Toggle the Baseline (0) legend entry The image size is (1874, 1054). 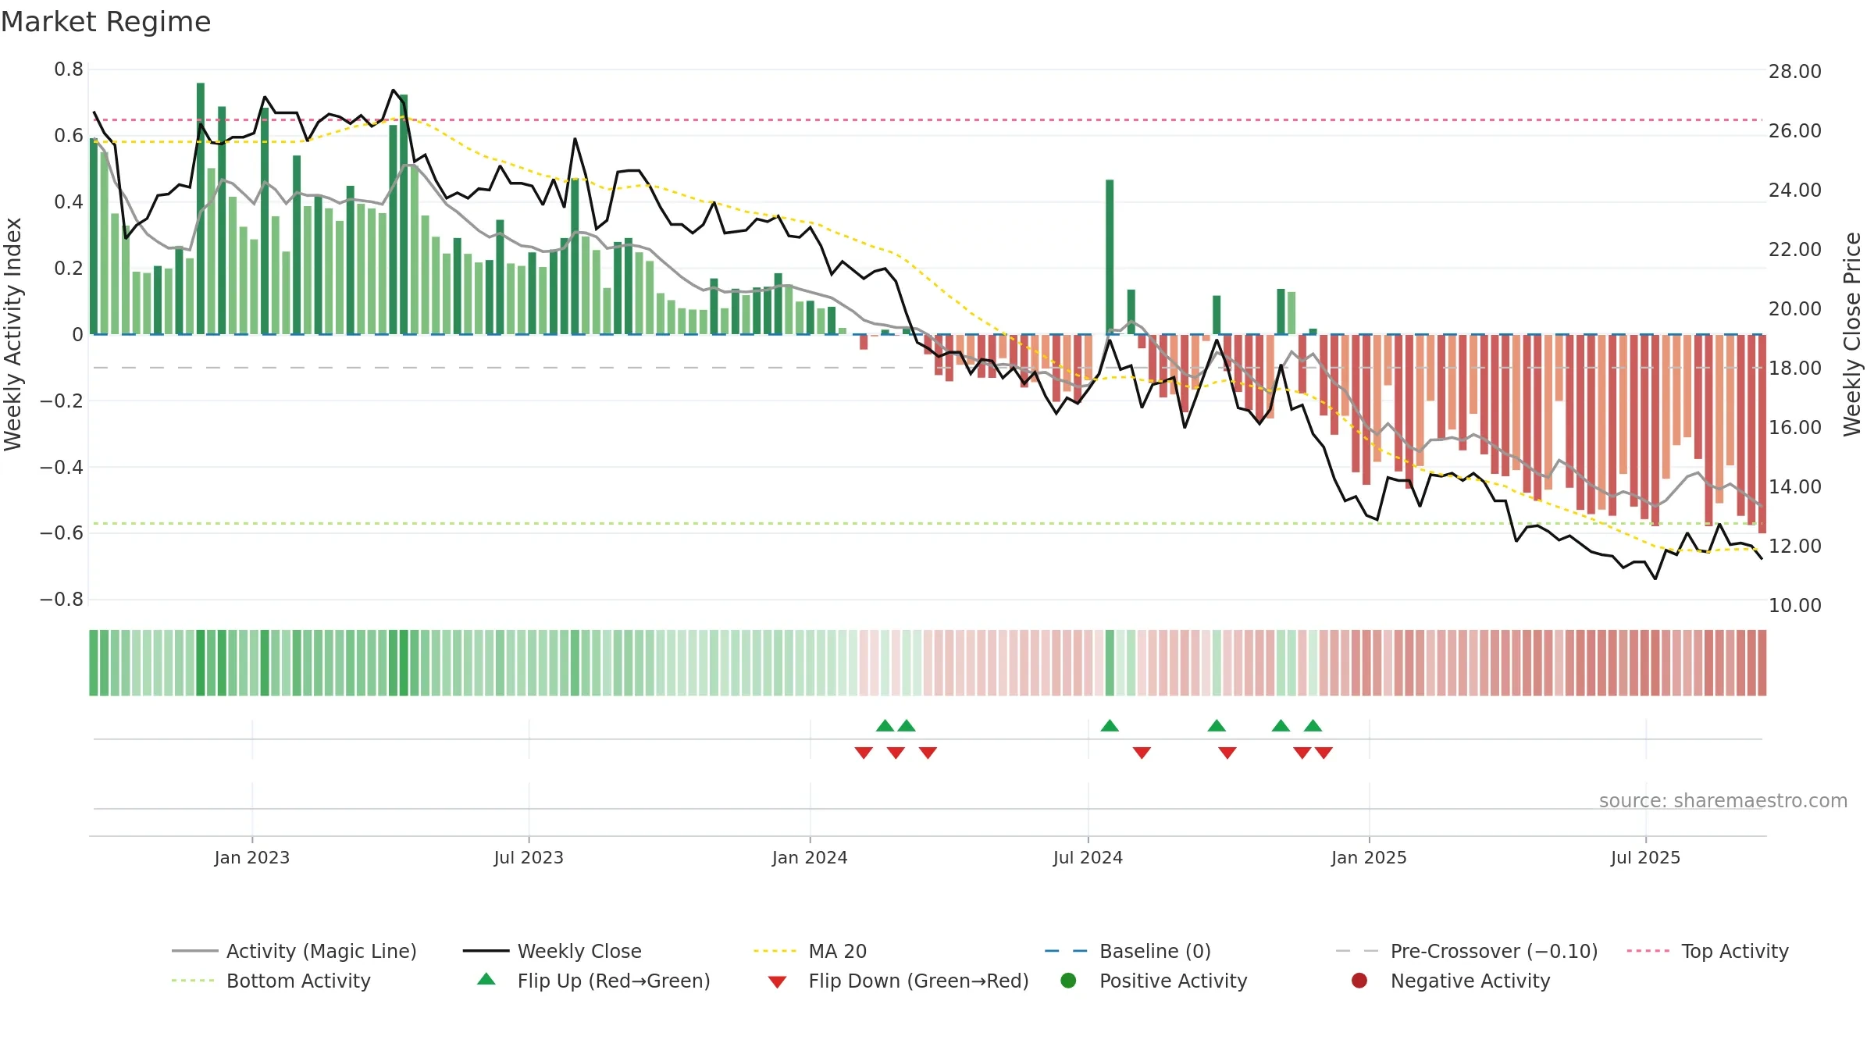tap(1128, 951)
